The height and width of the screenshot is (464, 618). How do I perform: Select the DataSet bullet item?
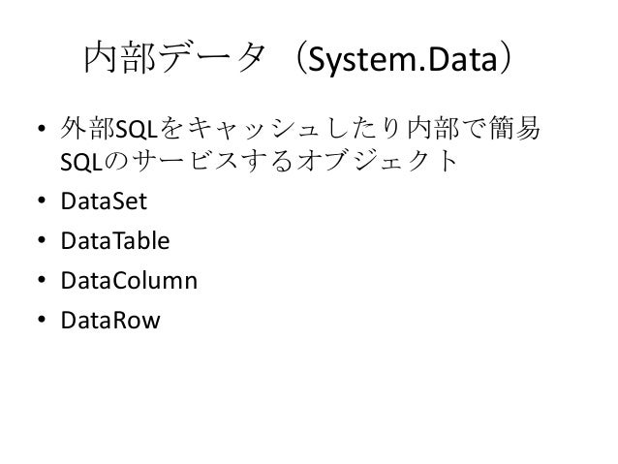(104, 201)
